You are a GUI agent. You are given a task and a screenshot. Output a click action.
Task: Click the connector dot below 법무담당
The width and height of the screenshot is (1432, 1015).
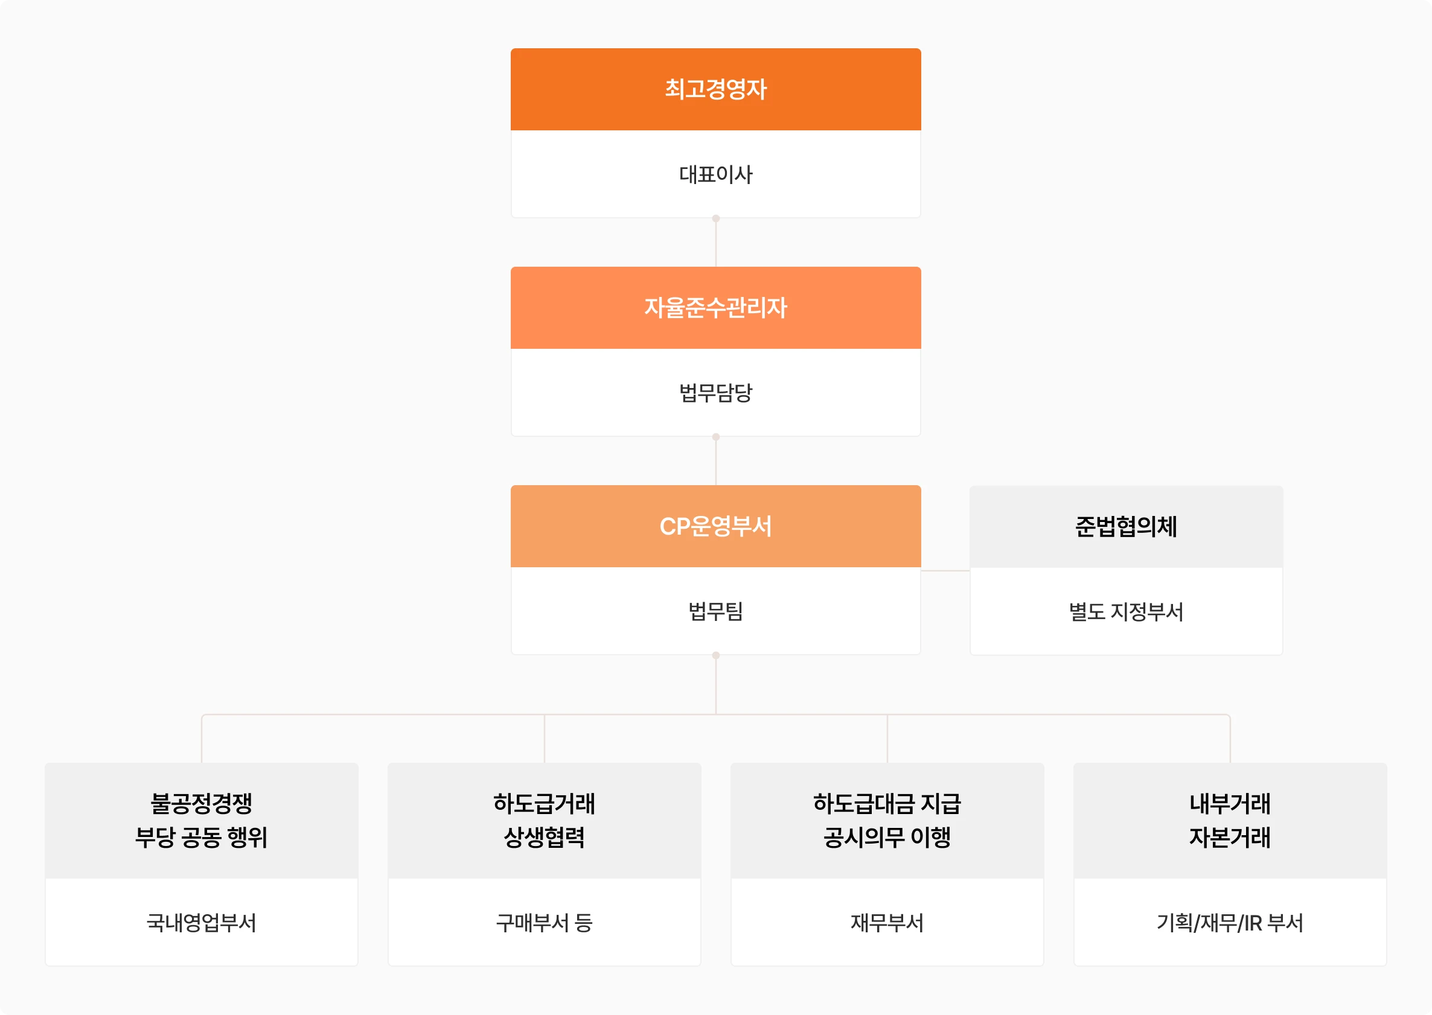pos(716,437)
